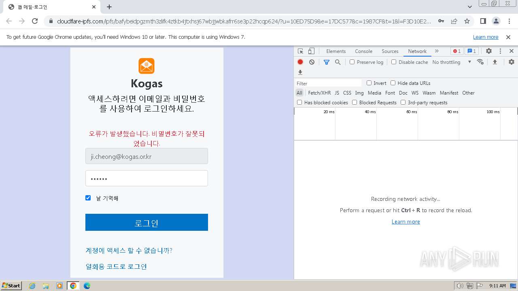The image size is (518, 291).
Task: Open the volume control in system tray
Action: coord(460,286)
